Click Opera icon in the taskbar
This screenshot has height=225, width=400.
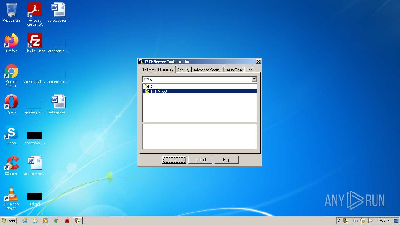pos(67,221)
